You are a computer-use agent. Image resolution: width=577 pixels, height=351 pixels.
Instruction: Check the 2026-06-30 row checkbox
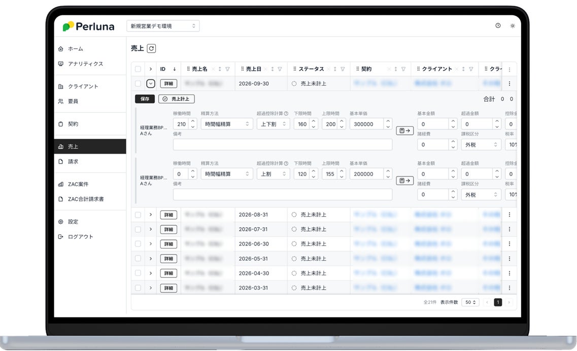tap(138, 243)
